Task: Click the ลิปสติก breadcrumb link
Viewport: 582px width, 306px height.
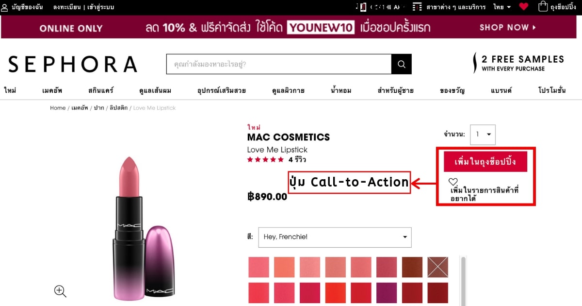Action: [118, 108]
